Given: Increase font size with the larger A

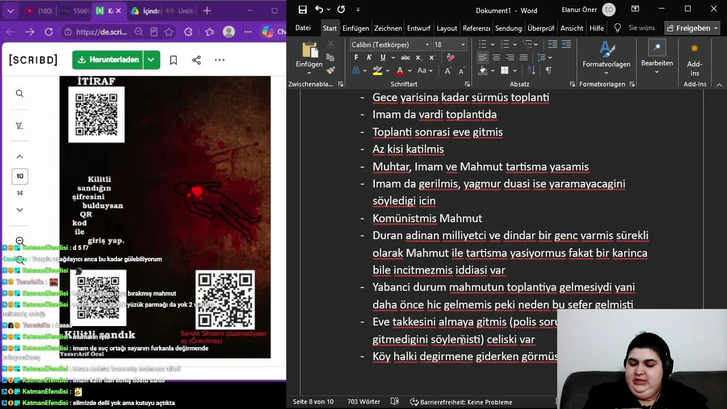Looking at the screenshot, I should (x=448, y=71).
